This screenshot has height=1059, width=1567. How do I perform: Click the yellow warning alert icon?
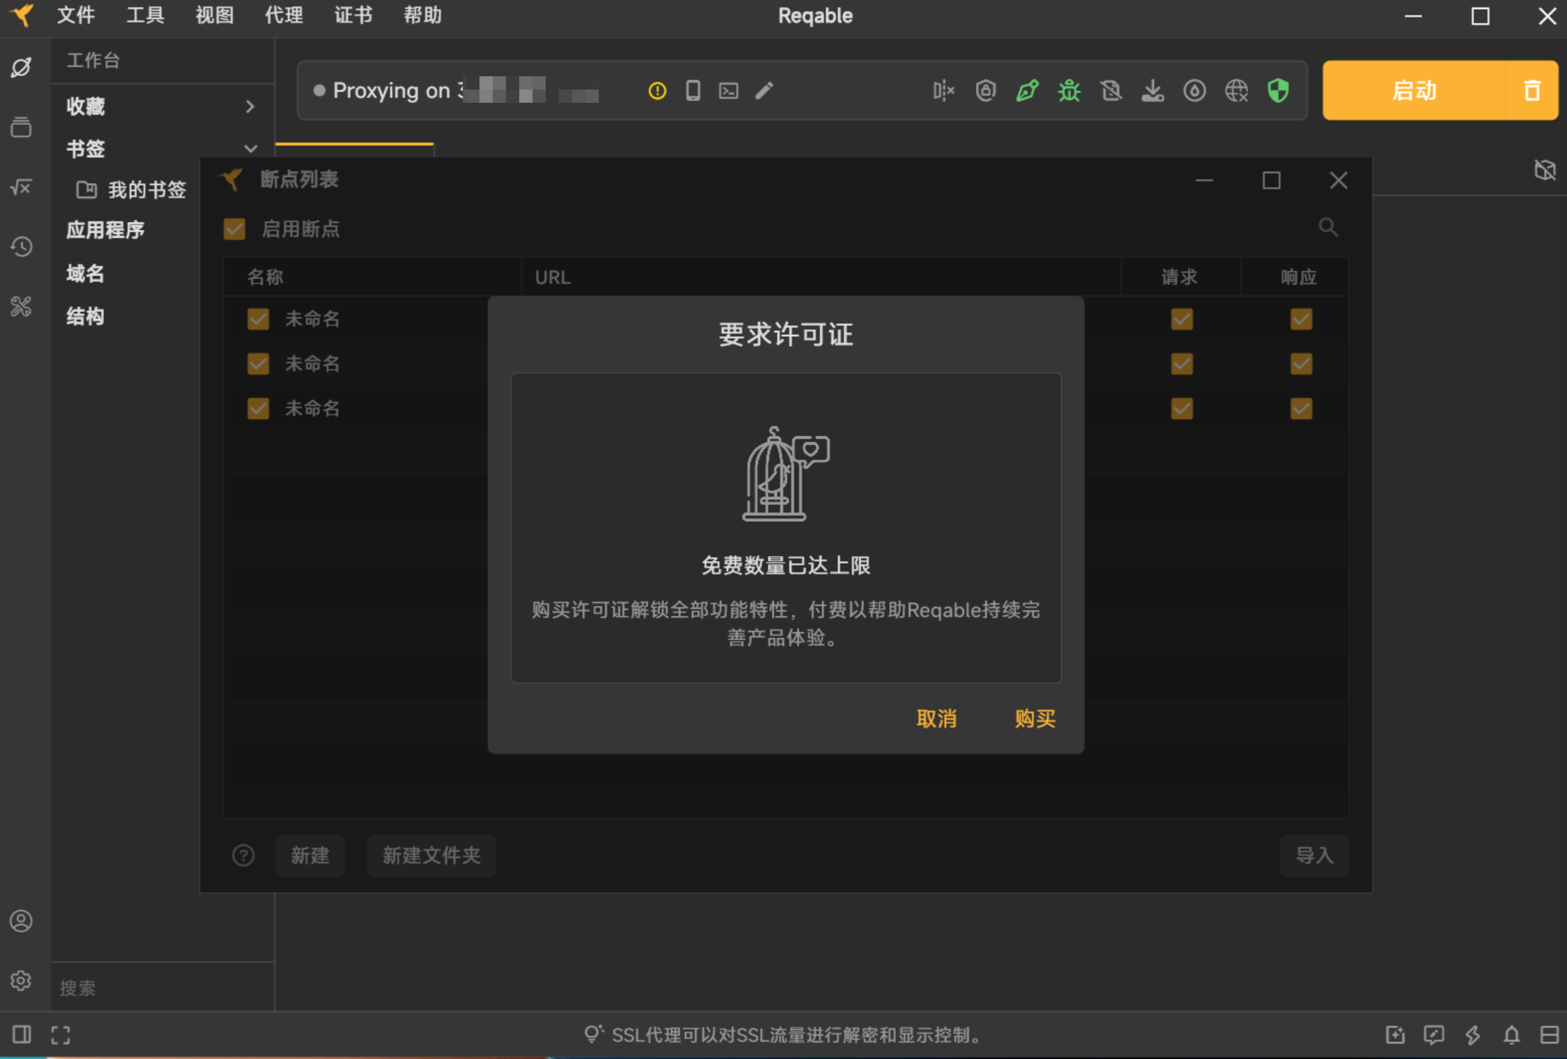pos(657,90)
